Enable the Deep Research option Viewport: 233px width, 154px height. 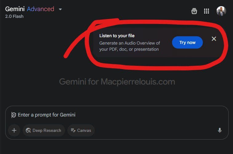point(44,130)
